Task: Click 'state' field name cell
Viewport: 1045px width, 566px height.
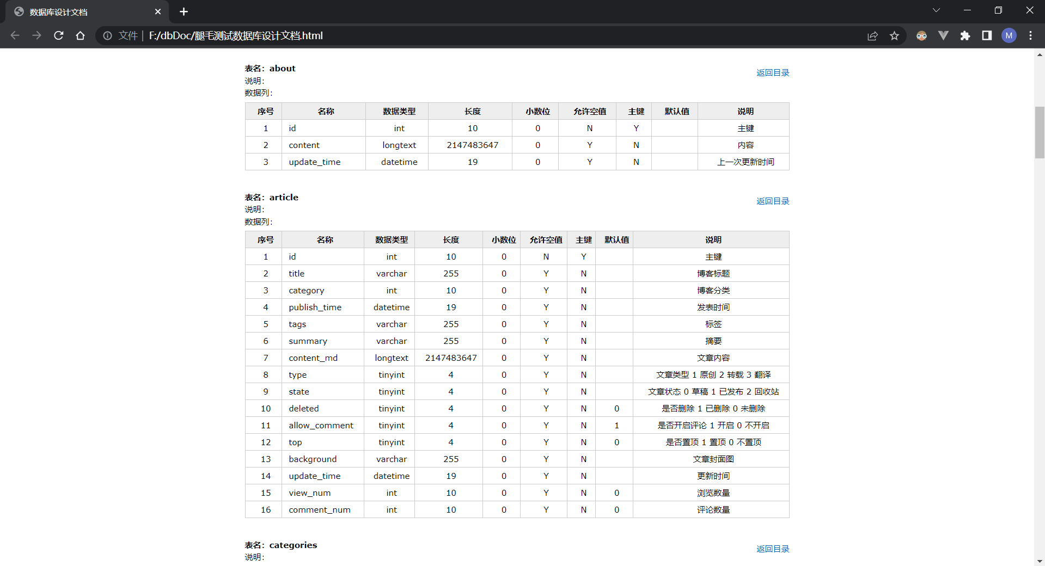Action: click(323, 391)
